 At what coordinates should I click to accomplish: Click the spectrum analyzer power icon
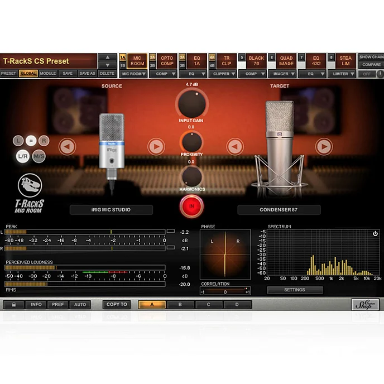click(375, 233)
